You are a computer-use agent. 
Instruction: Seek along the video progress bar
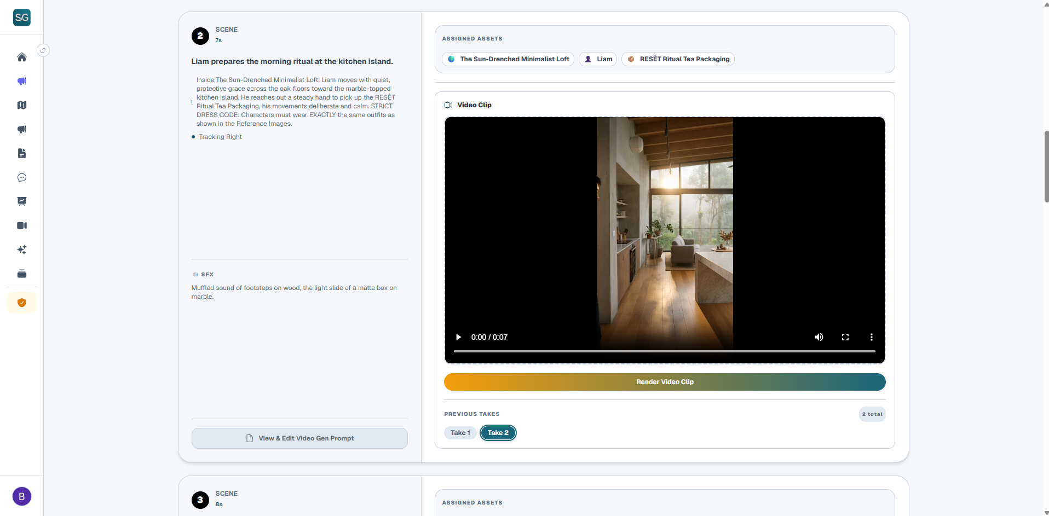pyautogui.click(x=665, y=351)
